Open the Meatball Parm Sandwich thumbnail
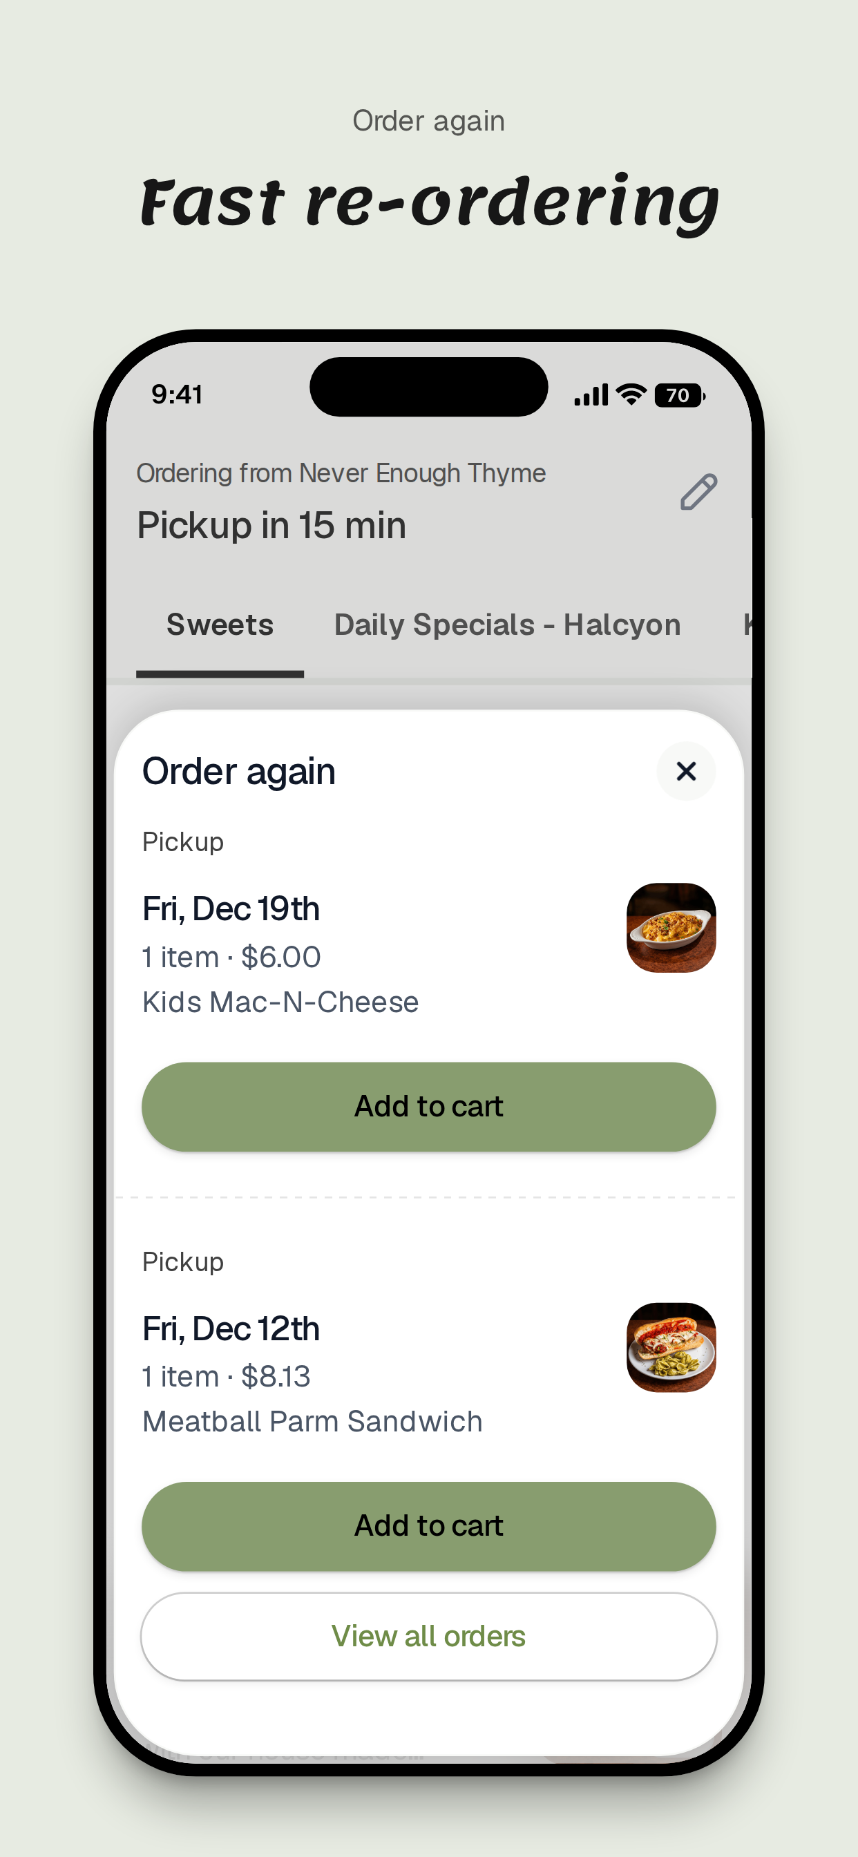Image resolution: width=858 pixels, height=1857 pixels. [x=671, y=1347]
